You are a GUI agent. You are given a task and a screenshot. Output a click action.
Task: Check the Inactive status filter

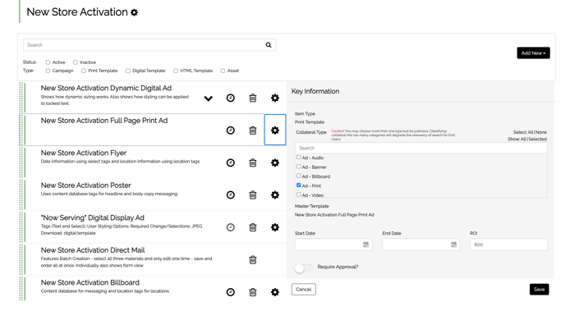(x=76, y=62)
